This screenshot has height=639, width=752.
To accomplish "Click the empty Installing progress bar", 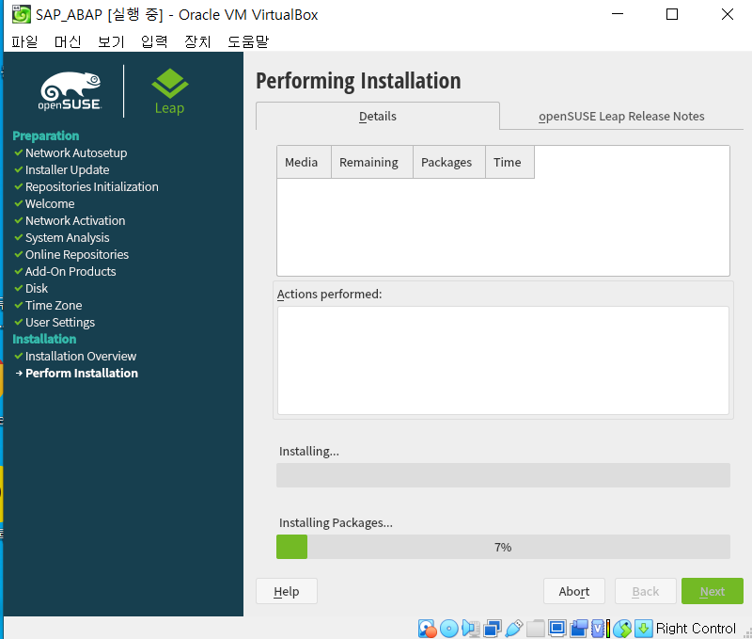I will (503, 475).
